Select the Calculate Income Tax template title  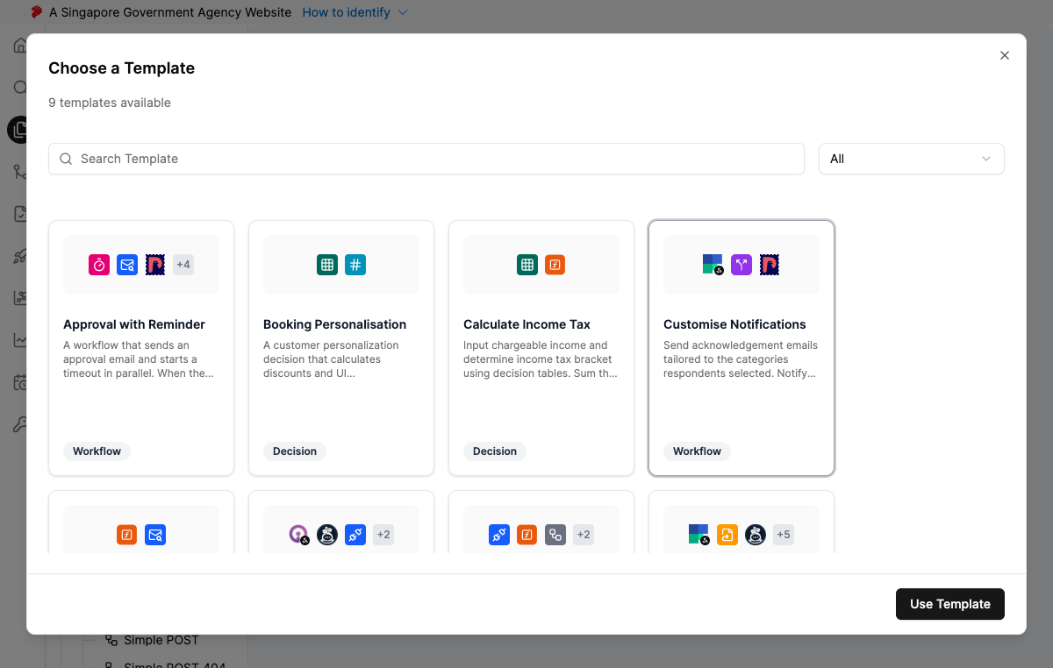pyautogui.click(x=527, y=324)
